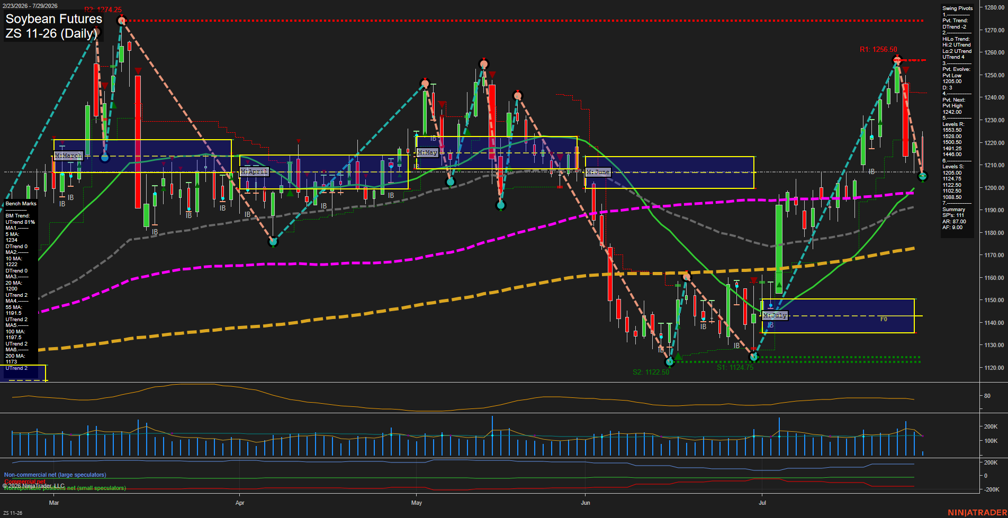The image size is (1008, 518).
Task: Click the 'Pvt. Next:' label
Action: pyautogui.click(x=953, y=100)
